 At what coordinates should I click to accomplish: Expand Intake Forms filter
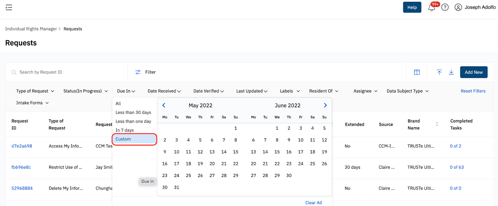pyautogui.click(x=32, y=103)
